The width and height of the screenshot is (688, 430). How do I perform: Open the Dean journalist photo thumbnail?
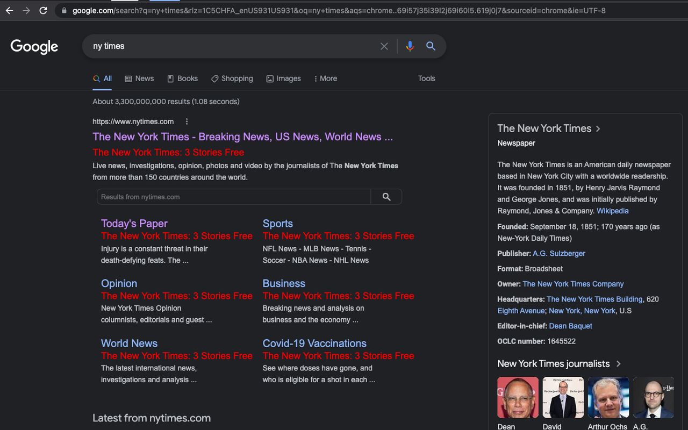[518, 398]
